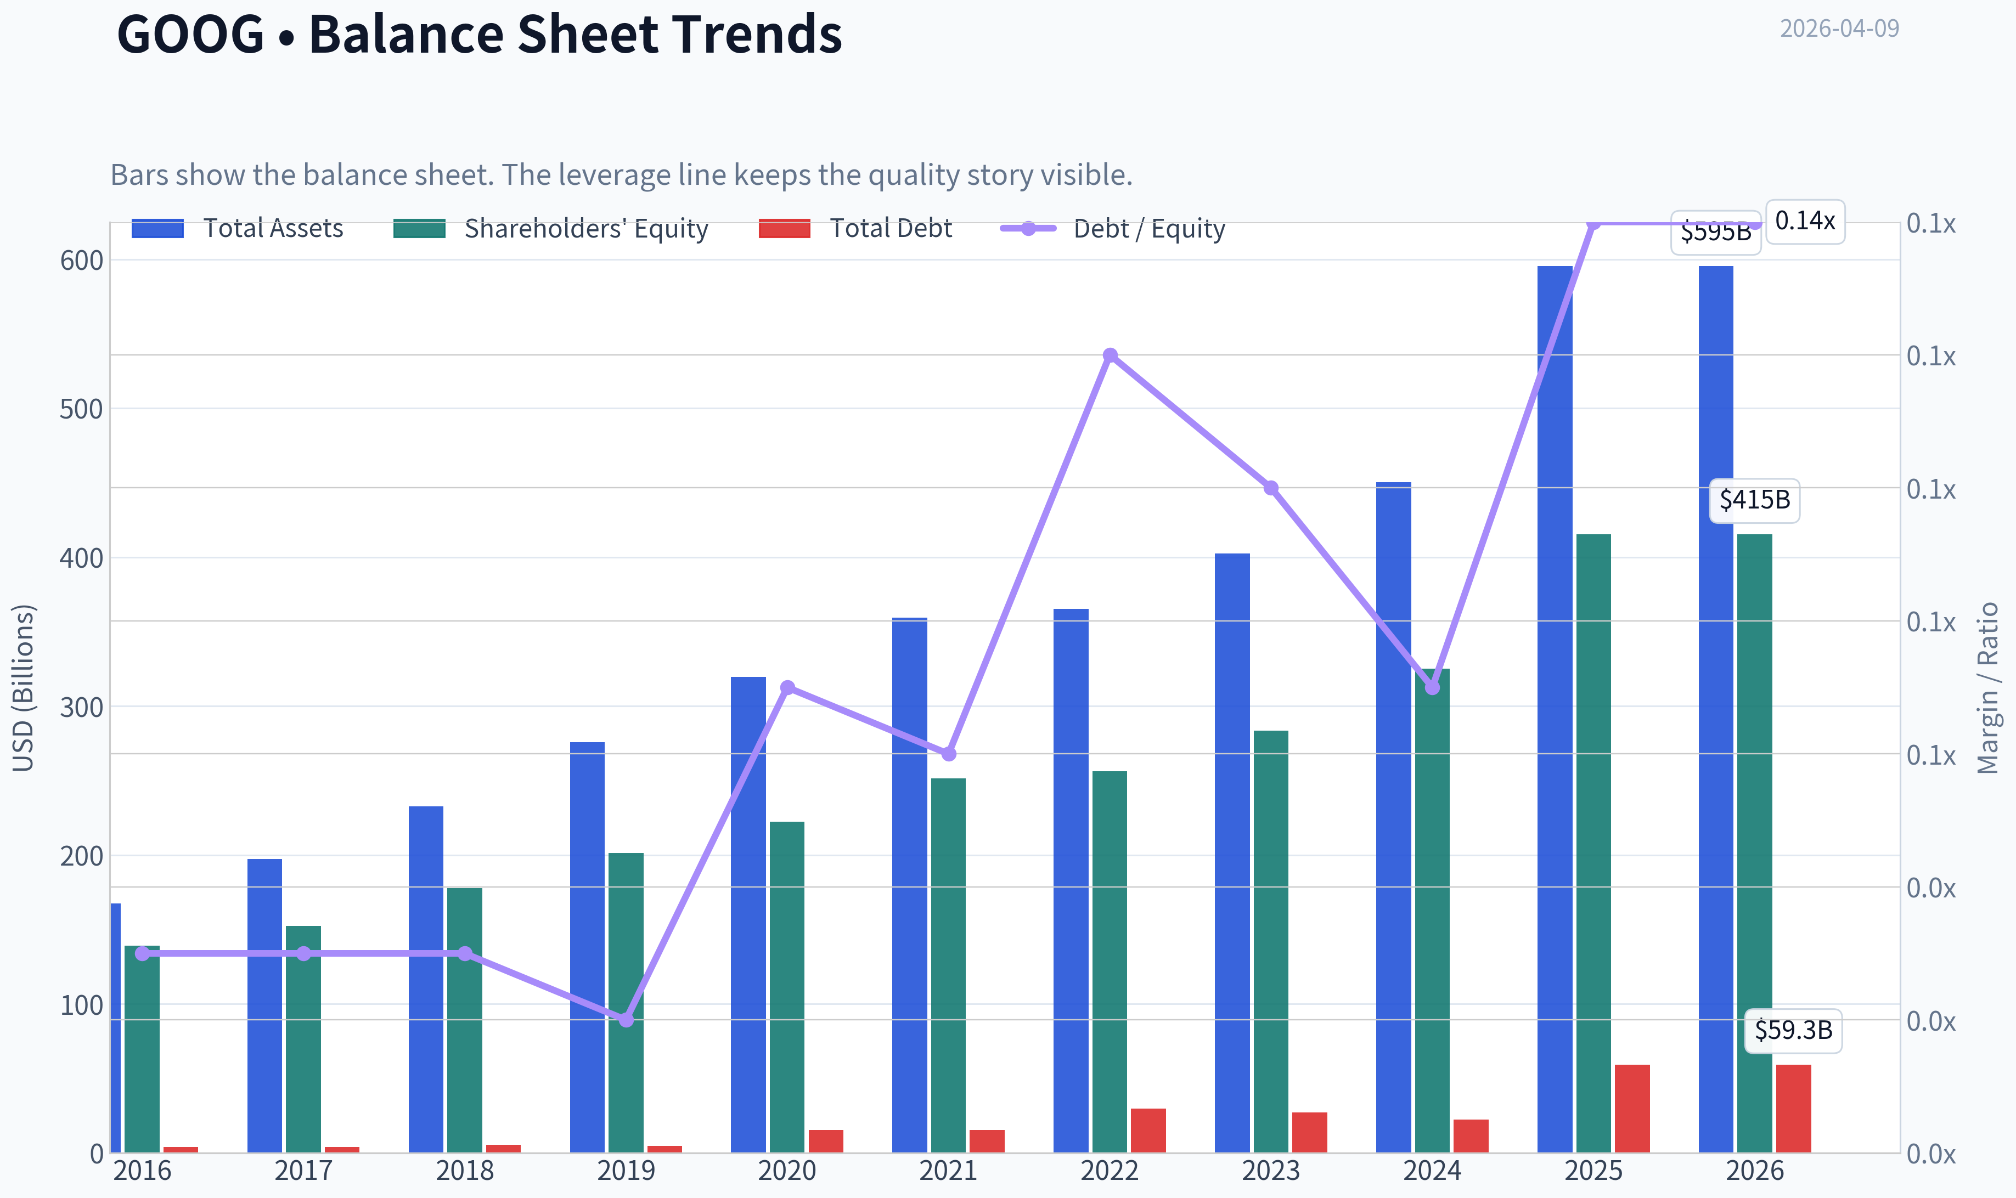Click the blue Total Assets legend swatch
The width and height of the screenshot is (2016, 1198).
click(x=157, y=228)
